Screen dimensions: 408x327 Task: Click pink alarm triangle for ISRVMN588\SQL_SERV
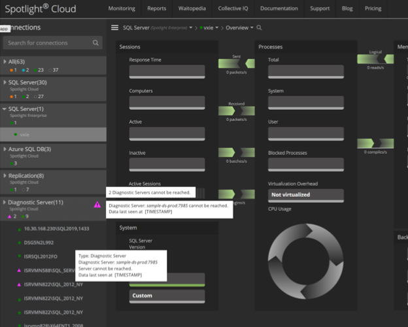[19, 270]
